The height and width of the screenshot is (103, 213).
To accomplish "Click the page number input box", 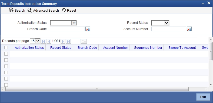I will click(x=75, y=41).
